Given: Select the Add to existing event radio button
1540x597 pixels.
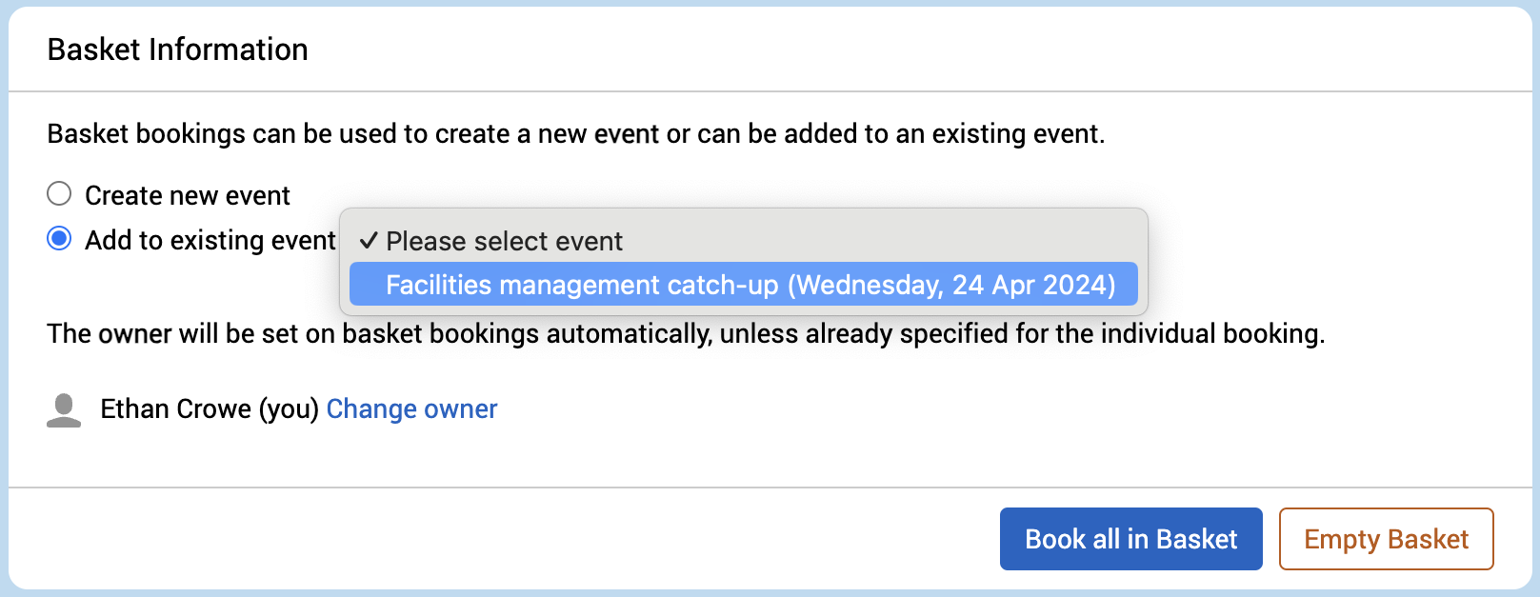Looking at the screenshot, I should click(x=59, y=239).
